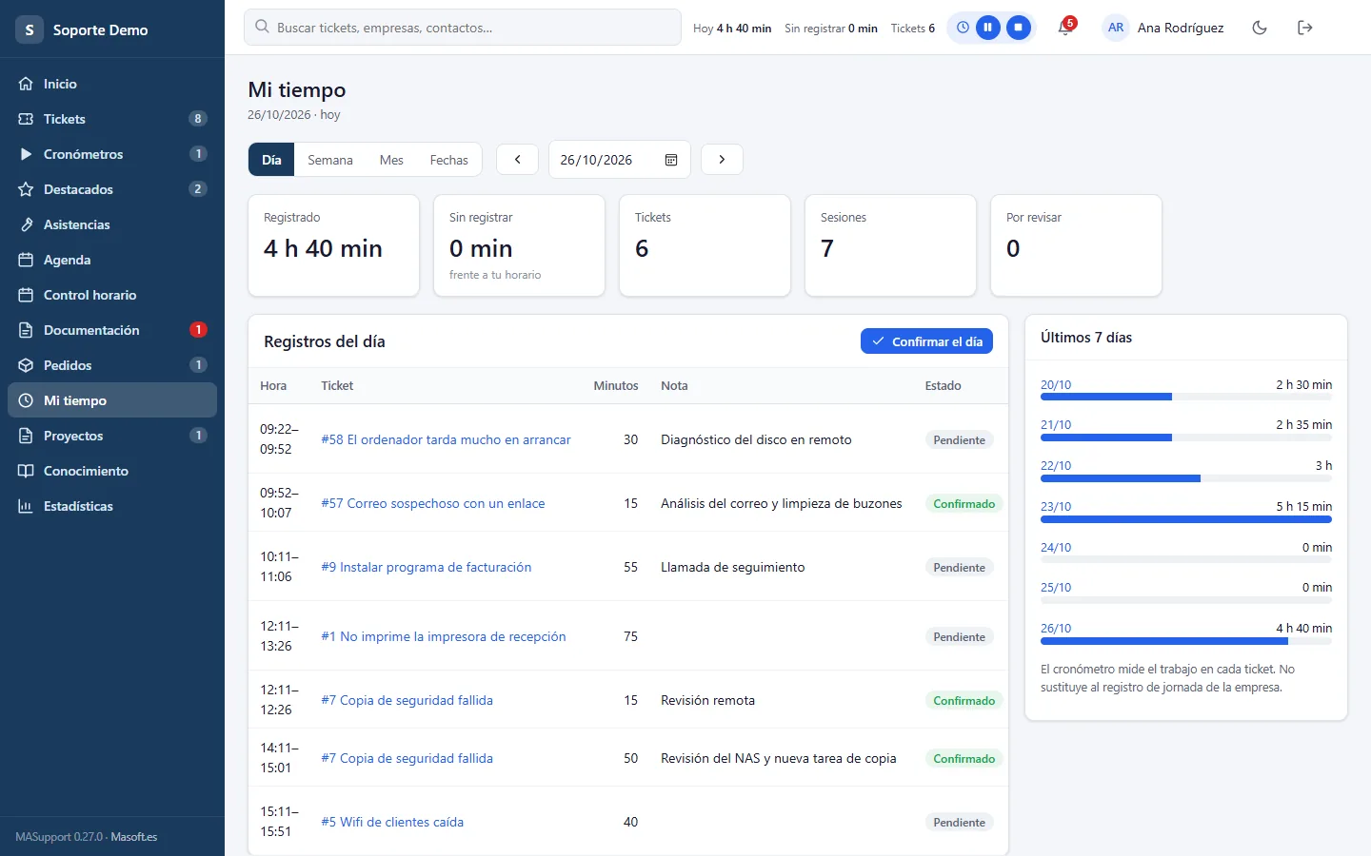
Task: Go to the next day
Action: [722, 160]
